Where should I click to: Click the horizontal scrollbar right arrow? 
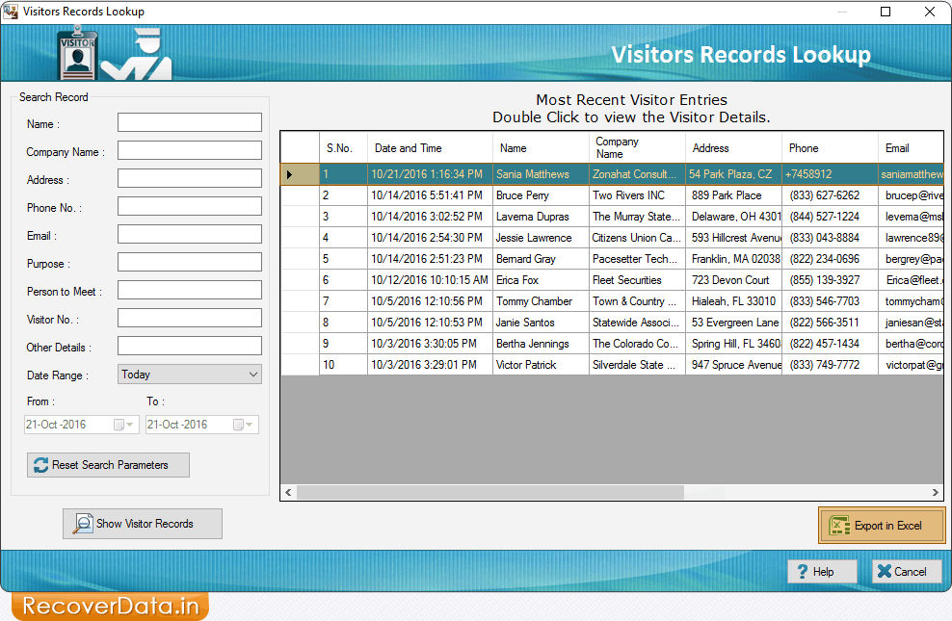934,492
